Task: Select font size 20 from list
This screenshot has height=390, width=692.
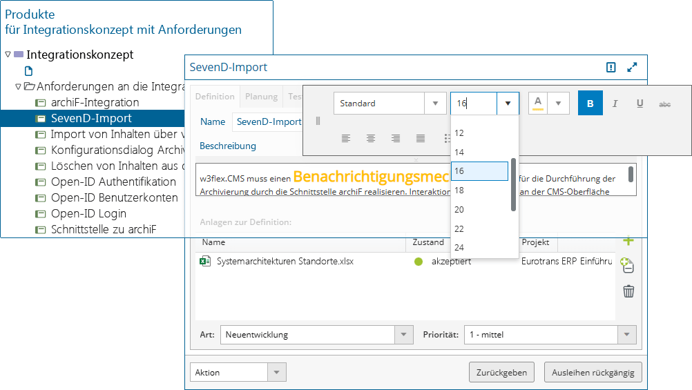Action: pos(459,209)
